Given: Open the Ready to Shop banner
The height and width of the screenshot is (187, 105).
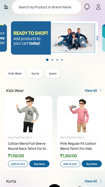Looking at the screenshot, I should [54, 38].
